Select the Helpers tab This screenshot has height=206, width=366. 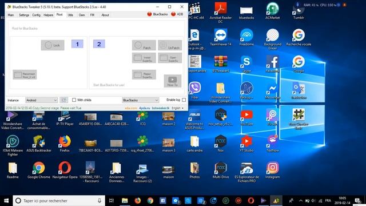pyautogui.click(x=48, y=15)
